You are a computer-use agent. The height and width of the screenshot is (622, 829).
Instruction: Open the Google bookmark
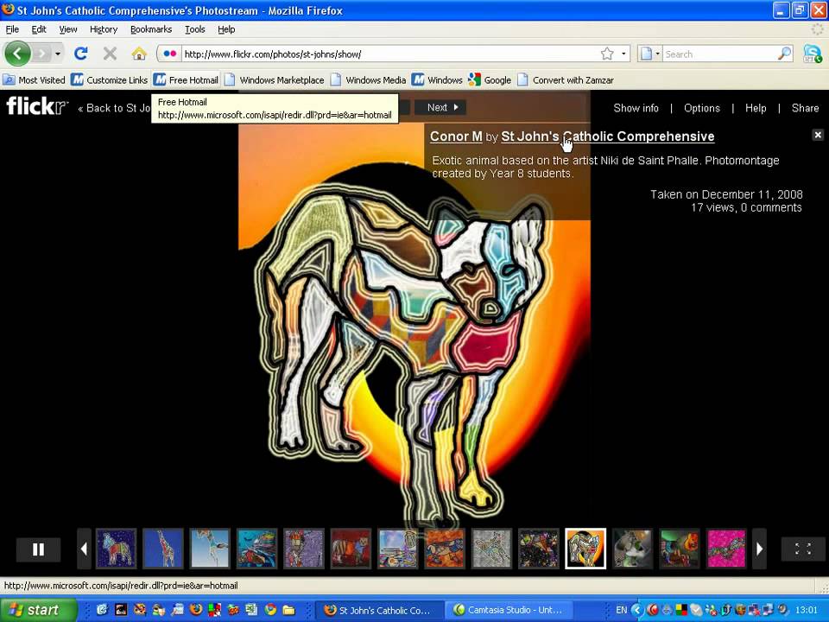click(x=490, y=79)
